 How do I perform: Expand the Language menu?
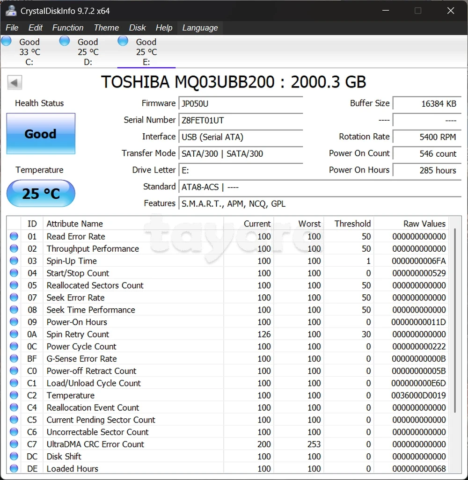click(x=200, y=28)
